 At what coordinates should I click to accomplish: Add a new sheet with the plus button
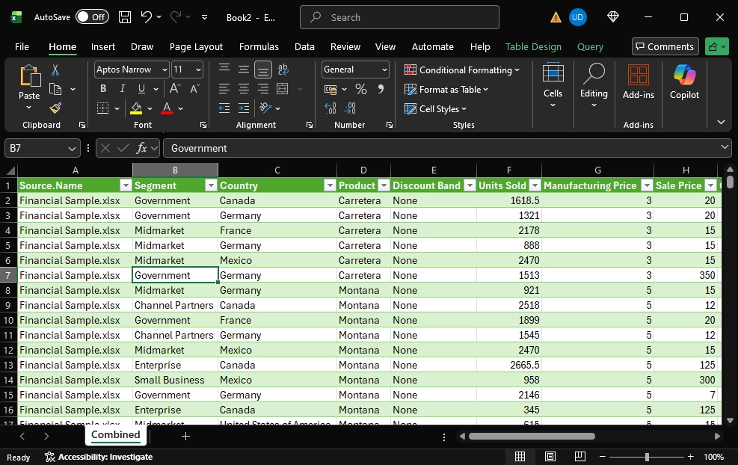pyautogui.click(x=185, y=436)
